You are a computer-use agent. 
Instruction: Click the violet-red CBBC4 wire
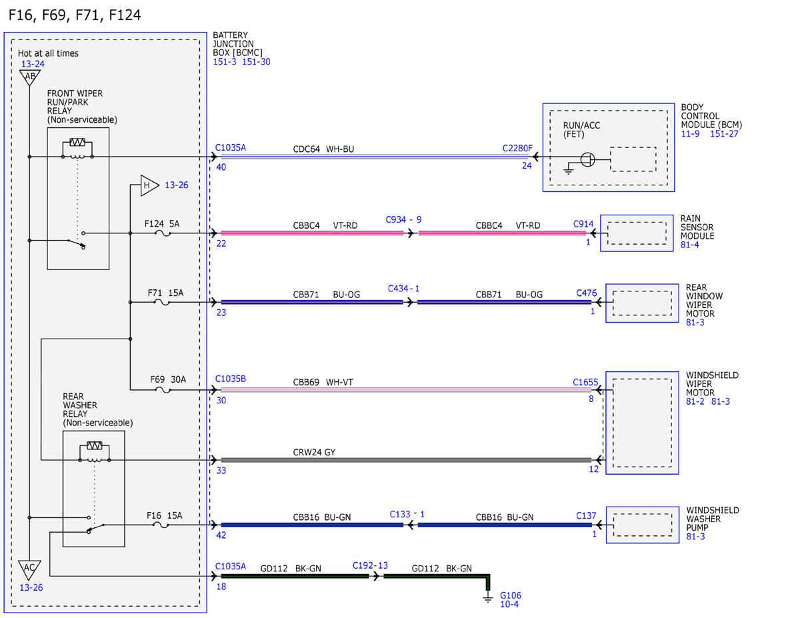click(312, 233)
